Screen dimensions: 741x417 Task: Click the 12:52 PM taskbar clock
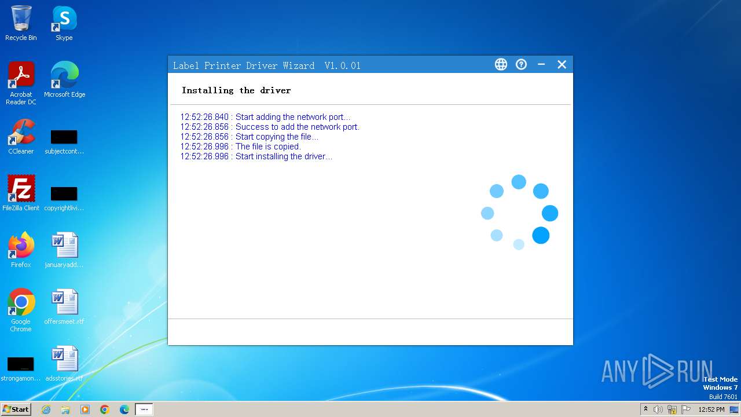[711, 409]
